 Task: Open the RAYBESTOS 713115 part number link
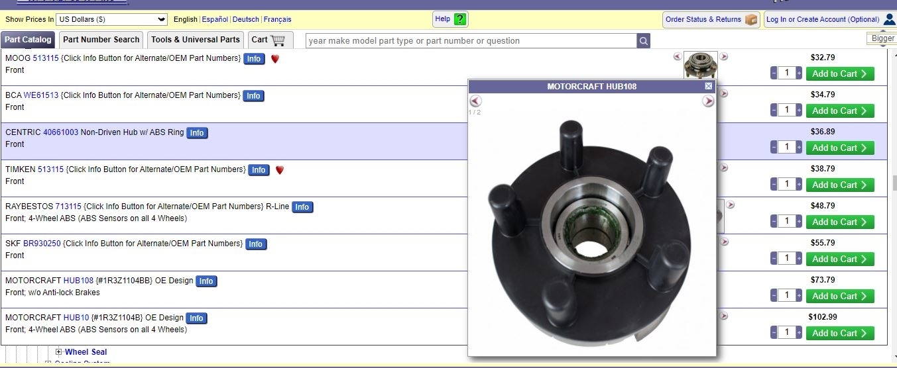[x=68, y=207]
